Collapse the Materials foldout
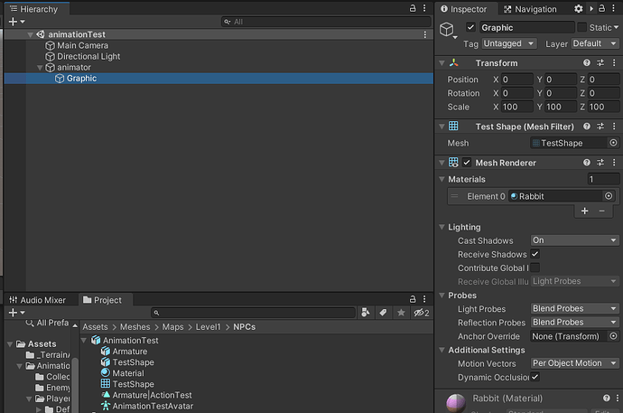This screenshot has height=413, width=623. [x=442, y=179]
